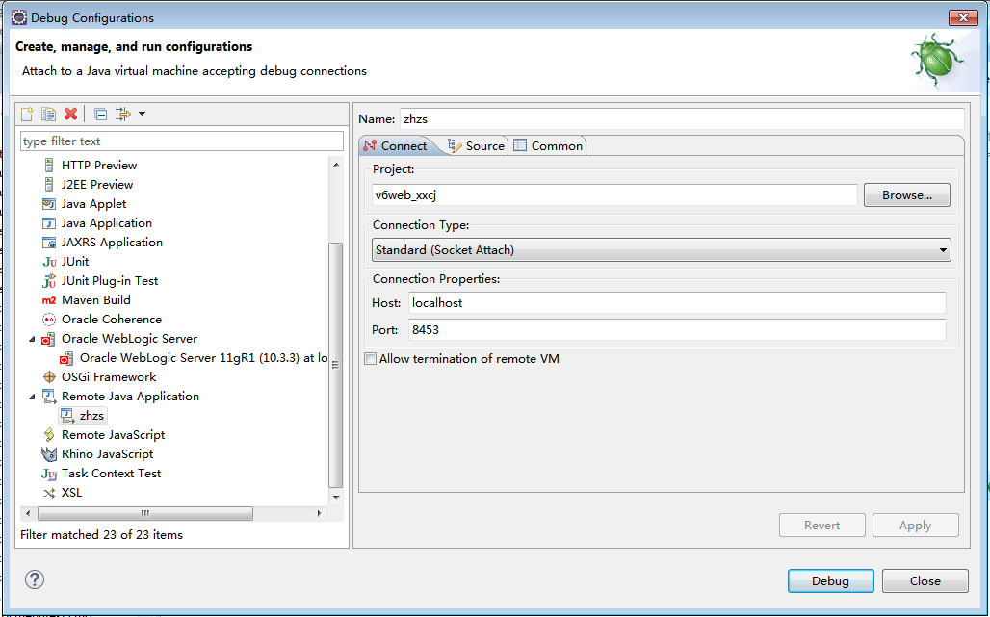Screen dimensions: 990x617
Task: Close the Debug Configurations window
Action: point(963,17)
